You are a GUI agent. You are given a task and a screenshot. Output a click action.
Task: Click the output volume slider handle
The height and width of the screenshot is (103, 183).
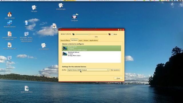89,34
